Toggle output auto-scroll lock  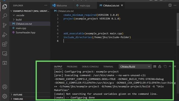click(160, 66)
